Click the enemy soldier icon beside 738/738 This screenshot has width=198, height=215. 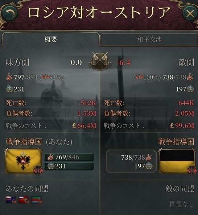tap(190, 77)
